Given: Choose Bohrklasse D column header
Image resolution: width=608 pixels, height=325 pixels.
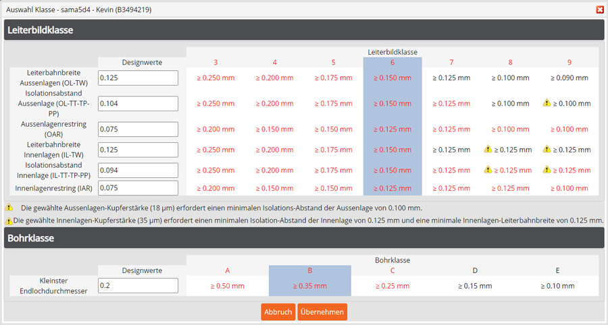Looking at the screenshot, I should pos(475,270).
